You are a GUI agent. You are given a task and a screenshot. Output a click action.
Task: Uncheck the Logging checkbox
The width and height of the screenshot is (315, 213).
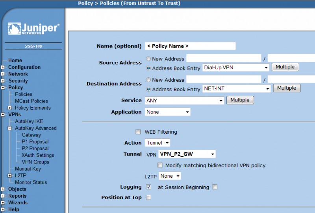(x=149, y=187)
